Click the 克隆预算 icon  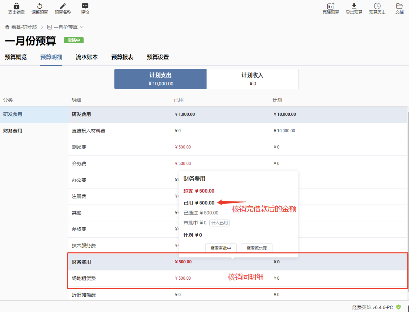click(331, 6)
